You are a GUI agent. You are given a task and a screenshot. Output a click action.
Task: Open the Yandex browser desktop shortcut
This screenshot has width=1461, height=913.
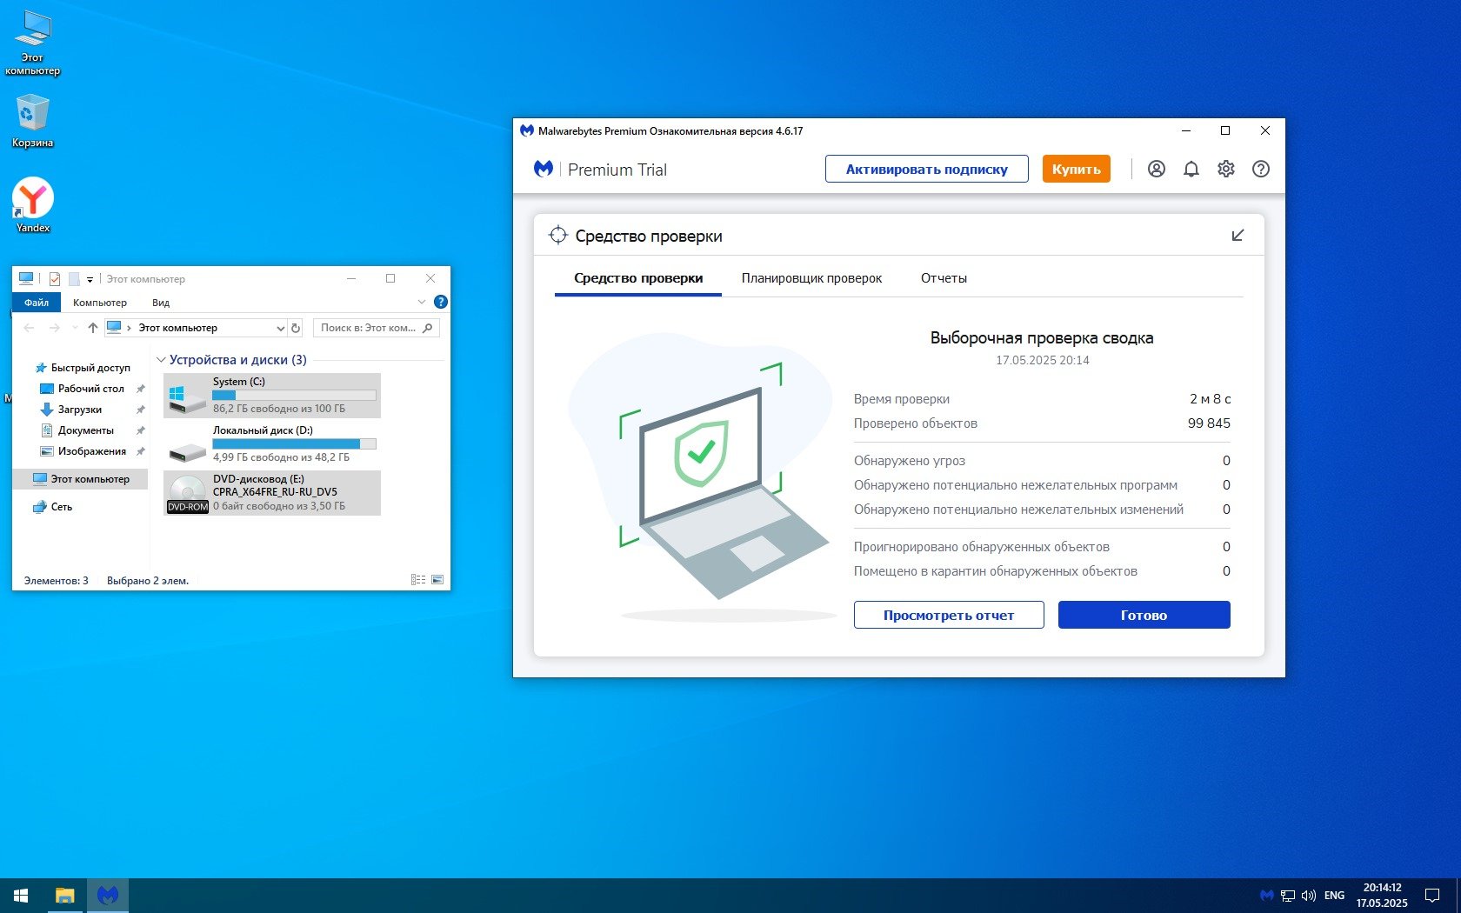(33, 206)
